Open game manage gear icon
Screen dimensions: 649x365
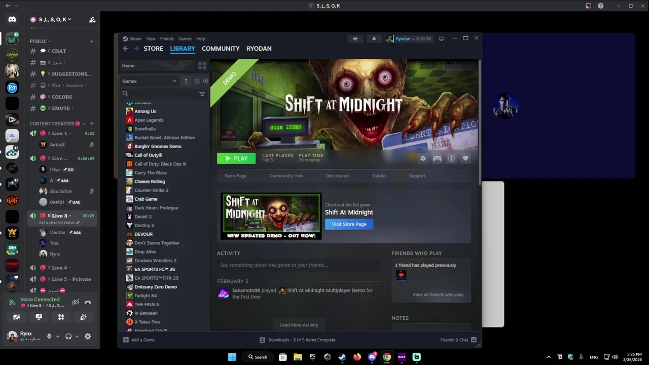[423, 159]
